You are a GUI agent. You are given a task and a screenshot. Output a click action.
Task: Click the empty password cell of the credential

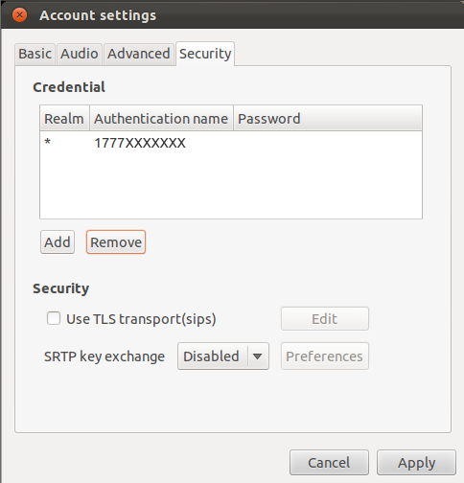point(328,143)
